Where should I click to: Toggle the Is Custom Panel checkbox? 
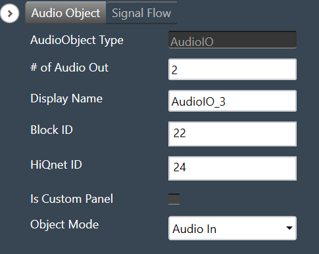coord(174,199)
